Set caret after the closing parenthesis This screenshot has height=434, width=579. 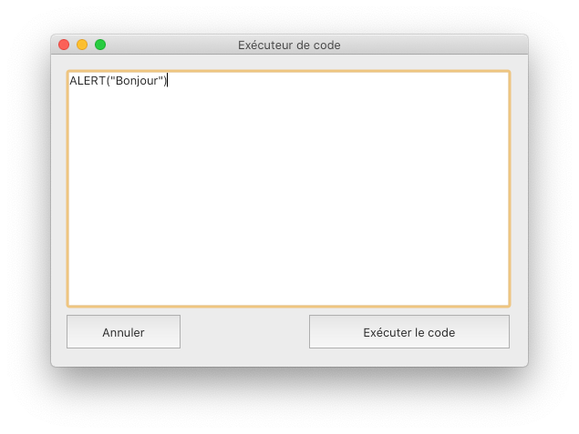point(168,81)
